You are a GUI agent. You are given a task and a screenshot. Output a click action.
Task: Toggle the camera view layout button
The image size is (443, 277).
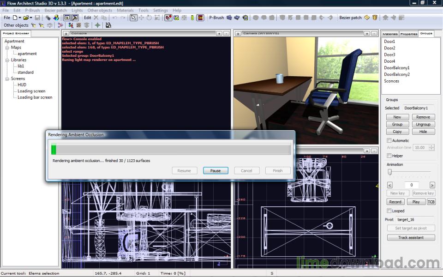(x=75, y=18)
